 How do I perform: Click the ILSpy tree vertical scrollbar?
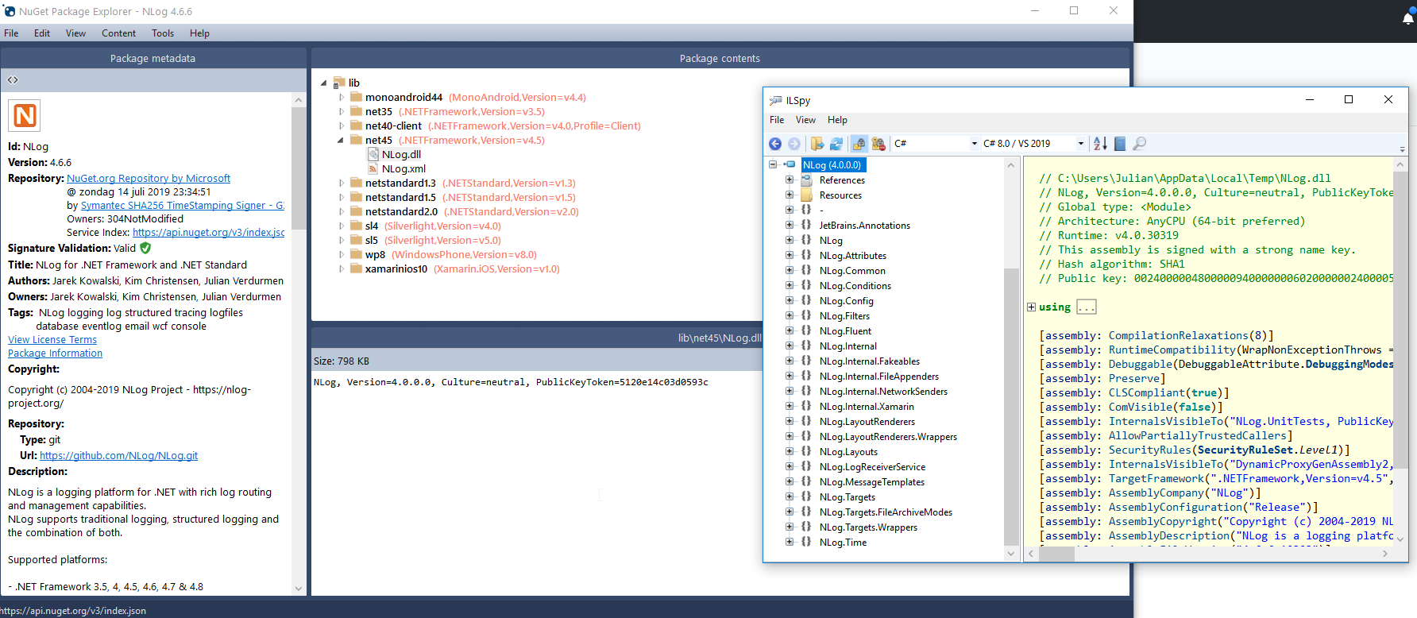click(x=1011, y=359)
